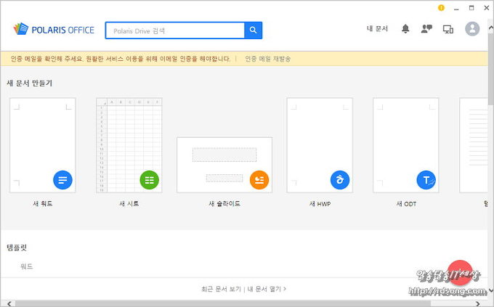Click the green Sheet icon
This screenshot has height=307, width=494.
[149, 180]
